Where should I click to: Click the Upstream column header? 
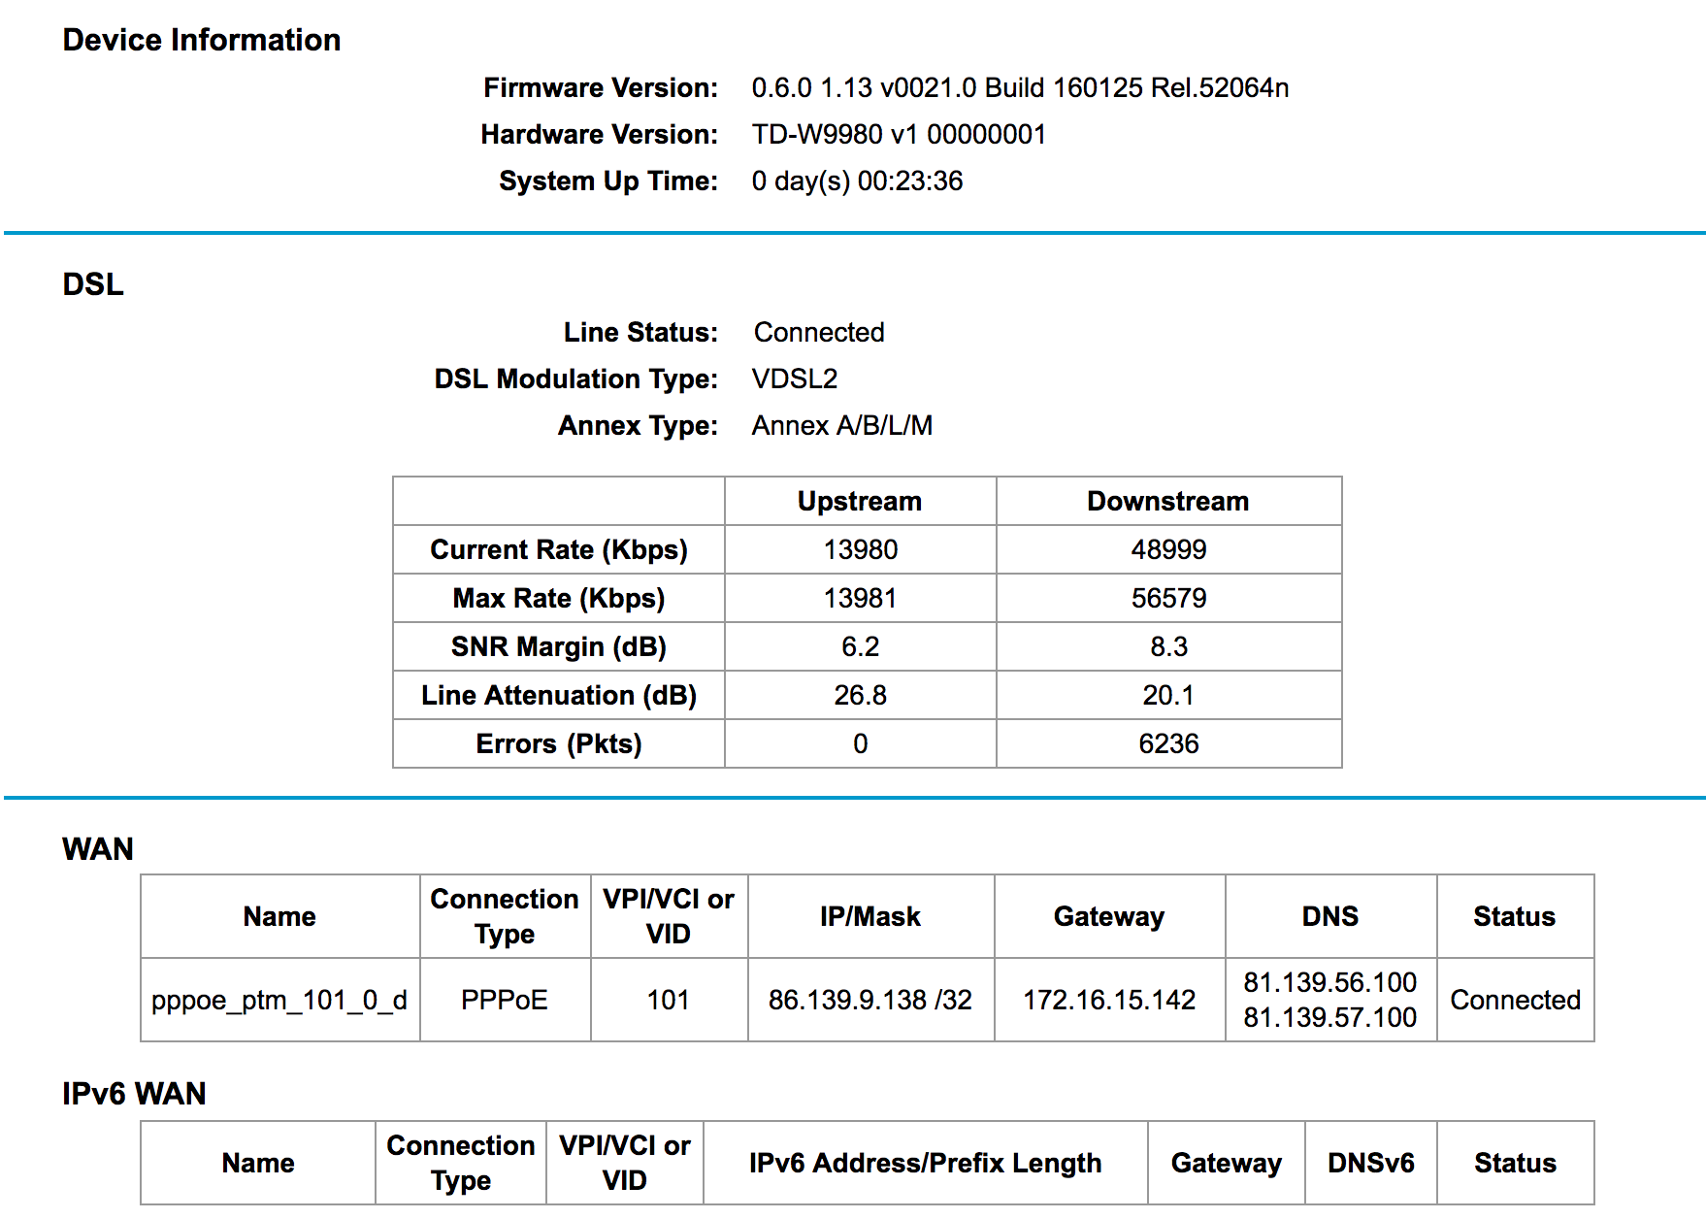859,501
